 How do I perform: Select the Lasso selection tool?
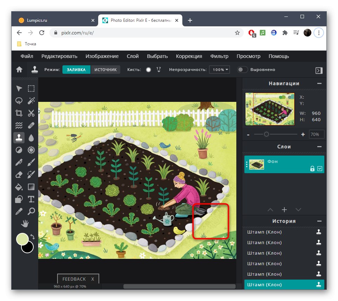(x=19, y=100)
